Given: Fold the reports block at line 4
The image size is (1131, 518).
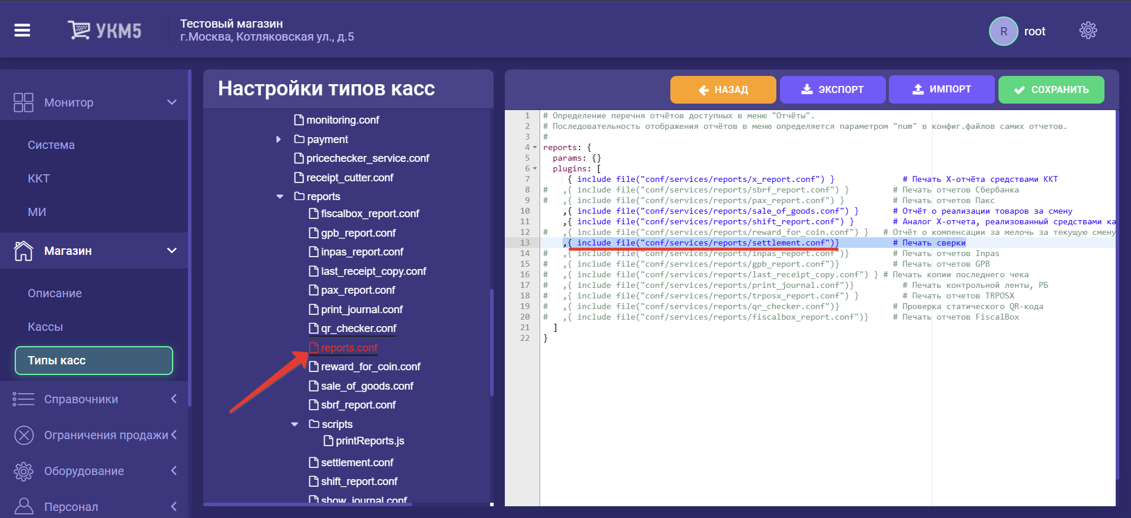Looking at the screenshot, I should coord(535,148).
